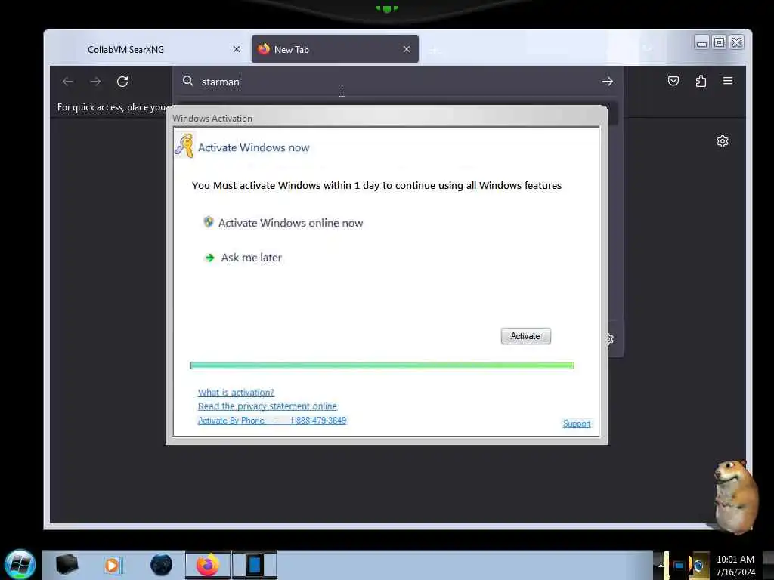Open the Firefox extensions puzzle icon
This screenshot has width=774, height=580.
tap(701, 81)
